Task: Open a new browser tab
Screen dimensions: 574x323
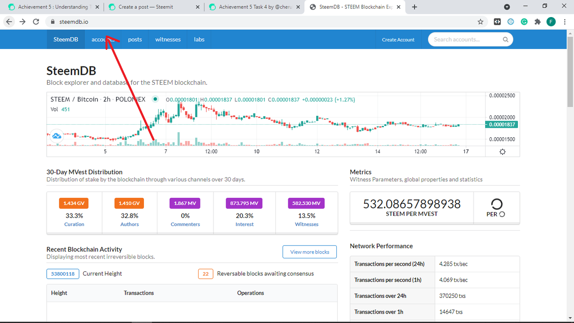Action: [x=414, y=7]
